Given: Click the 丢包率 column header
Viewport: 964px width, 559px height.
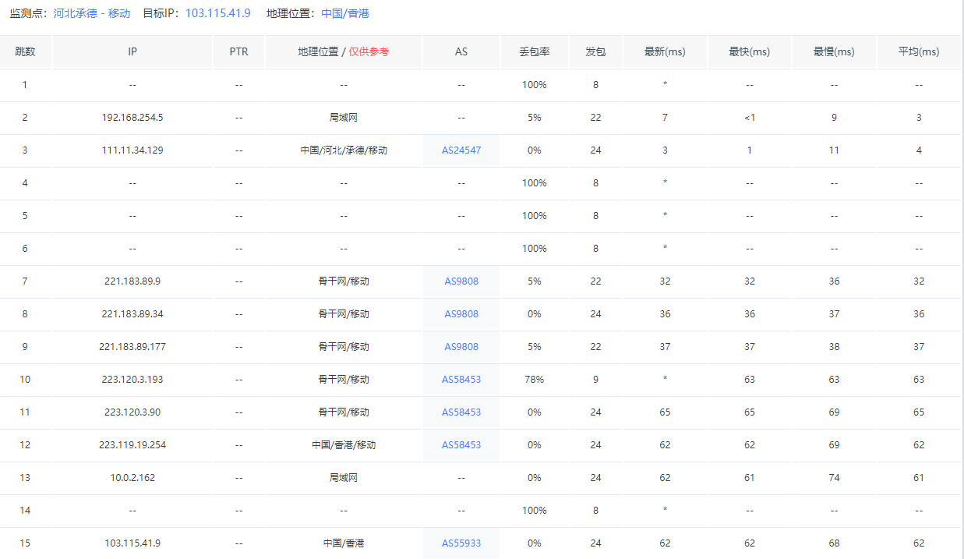Looking at the screenshot, I should (x=534, y=52).
